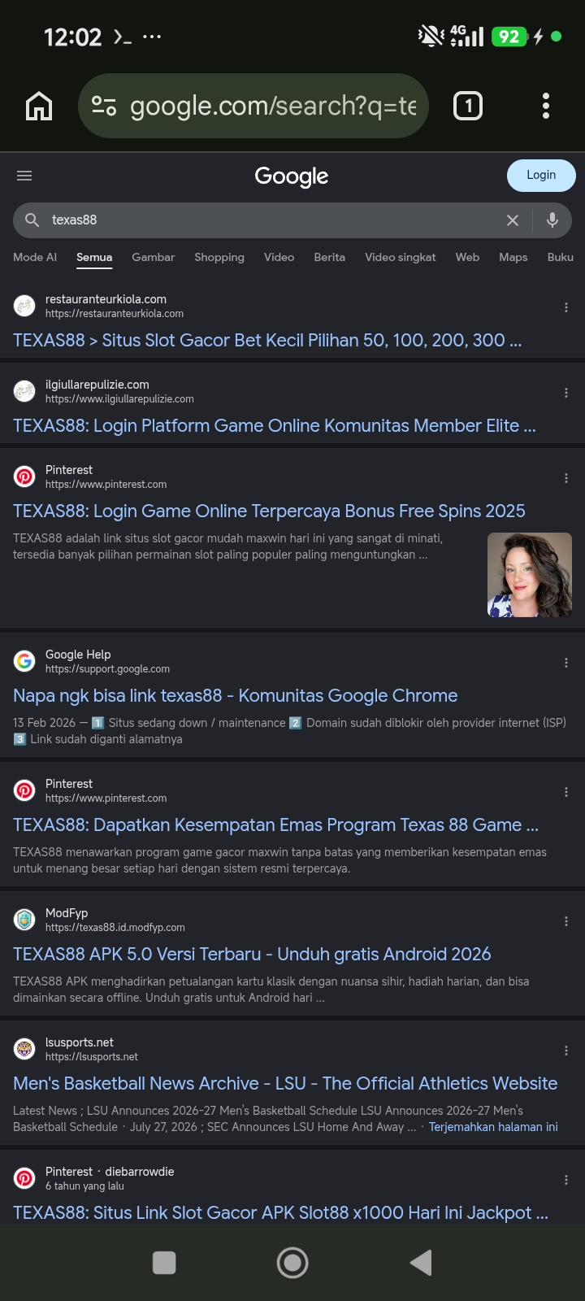Image resolution: width=585 pixels, height=1301 pixels.
Task: Tap the search magnifier icon
Action: [32, 220]
